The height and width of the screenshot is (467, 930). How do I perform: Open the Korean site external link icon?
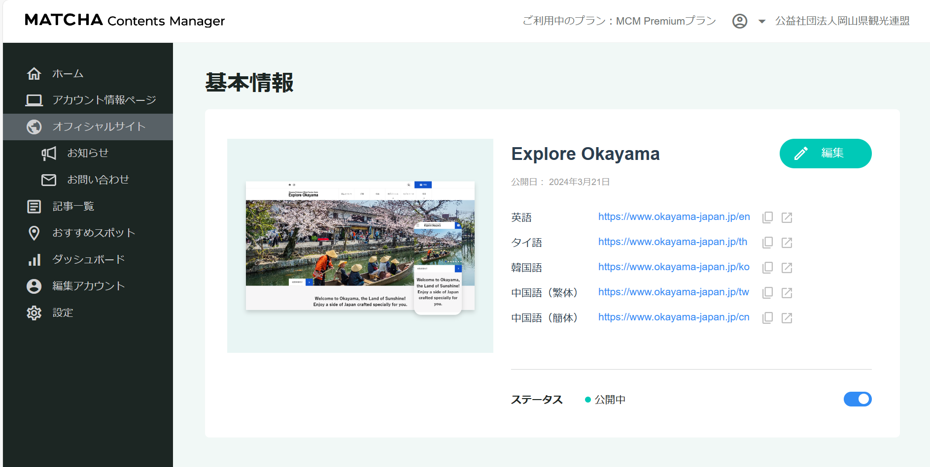click(787, 268)
